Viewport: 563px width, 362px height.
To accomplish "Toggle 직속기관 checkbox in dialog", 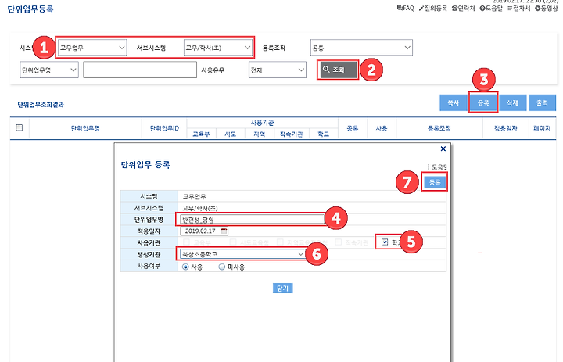I will (x=338, y=242).
